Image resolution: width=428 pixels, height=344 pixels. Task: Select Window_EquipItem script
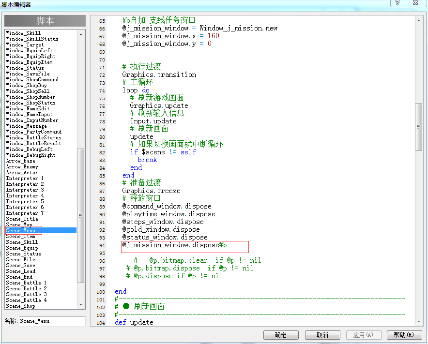(x=29, y=62)
